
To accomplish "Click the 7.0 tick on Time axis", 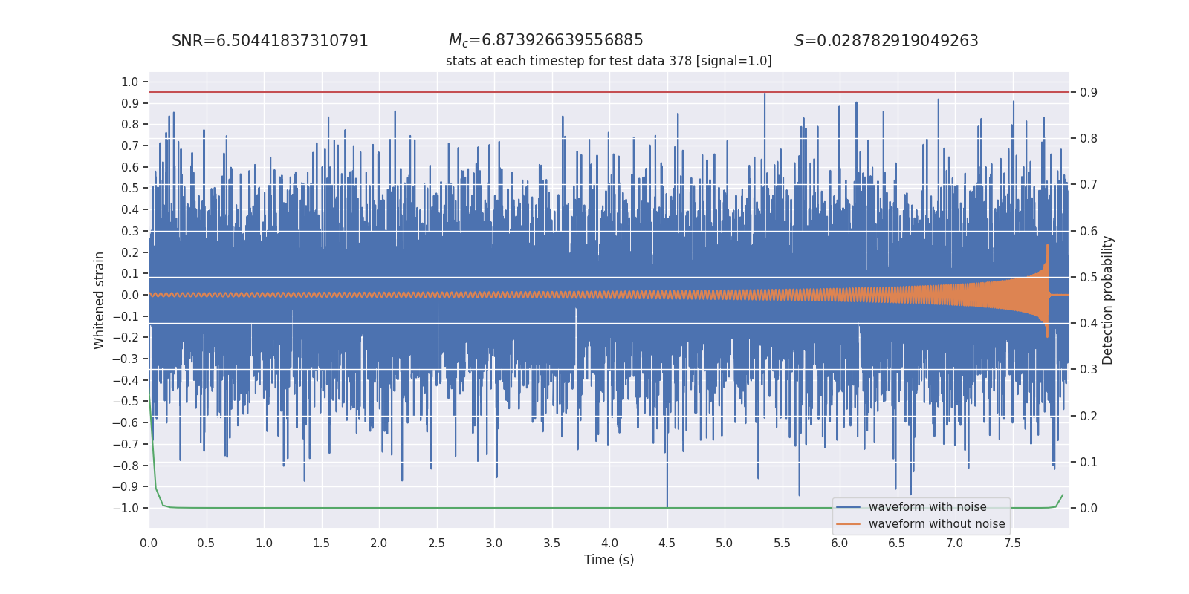I will pos(955,543).
